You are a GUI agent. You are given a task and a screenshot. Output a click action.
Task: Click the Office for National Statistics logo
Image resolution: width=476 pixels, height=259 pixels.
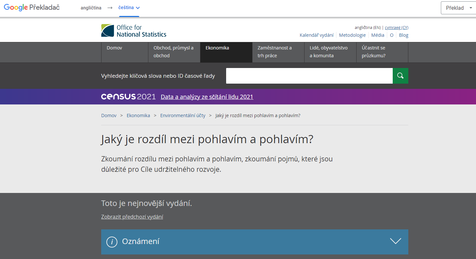click(134, 31)
